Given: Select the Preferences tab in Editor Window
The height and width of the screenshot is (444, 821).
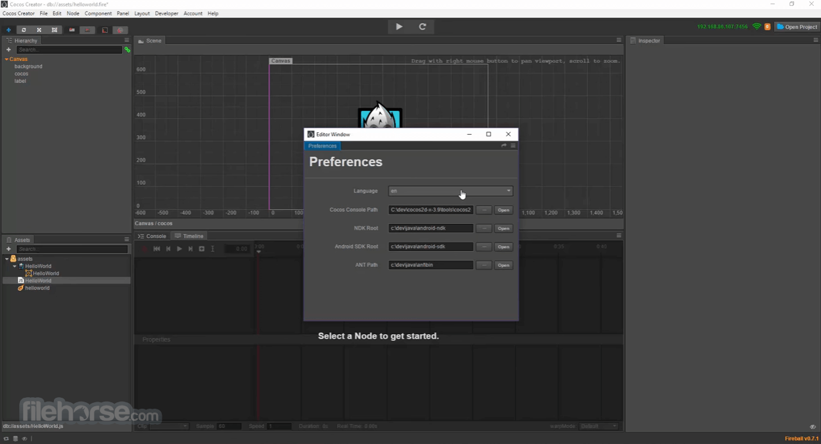Looking at the screenshot, I should pyautogui.click(x=322, y=146).
